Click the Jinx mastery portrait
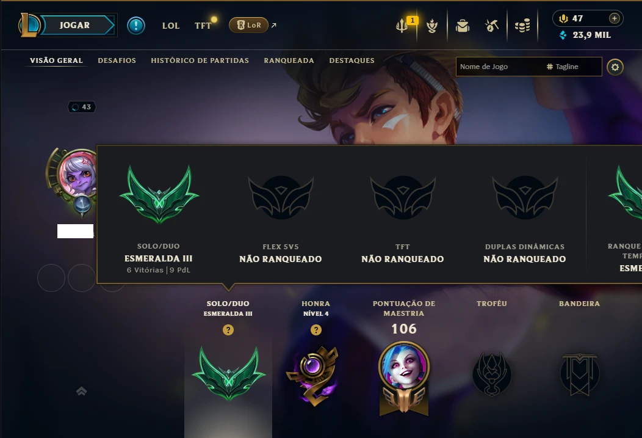642x438 pixels. (404, 366)
